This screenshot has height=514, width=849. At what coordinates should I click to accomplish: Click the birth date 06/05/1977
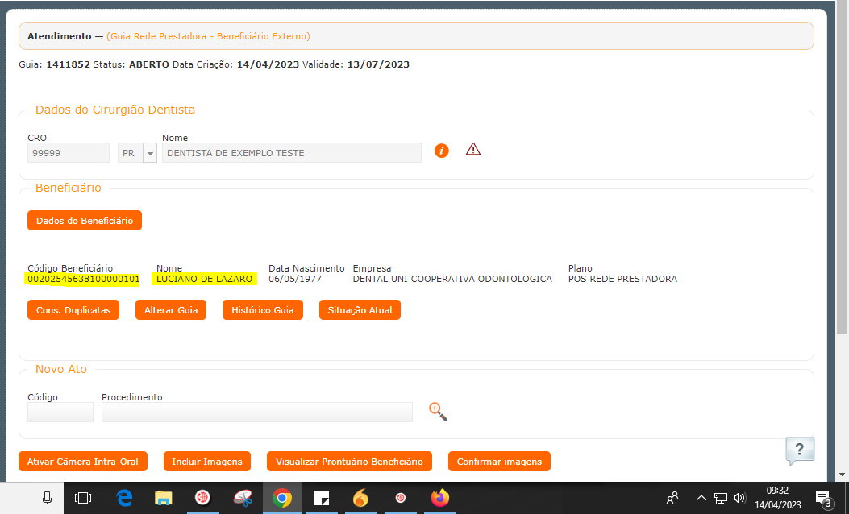294,279
